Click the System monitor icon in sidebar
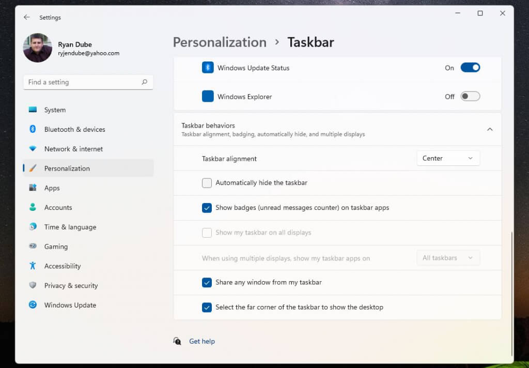Image resolution: width=529 pixels, height=368 pixels. (33, 110)
